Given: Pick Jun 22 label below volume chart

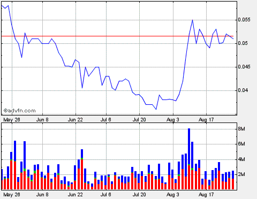Looking at the screenshot, I should (75, 195).
